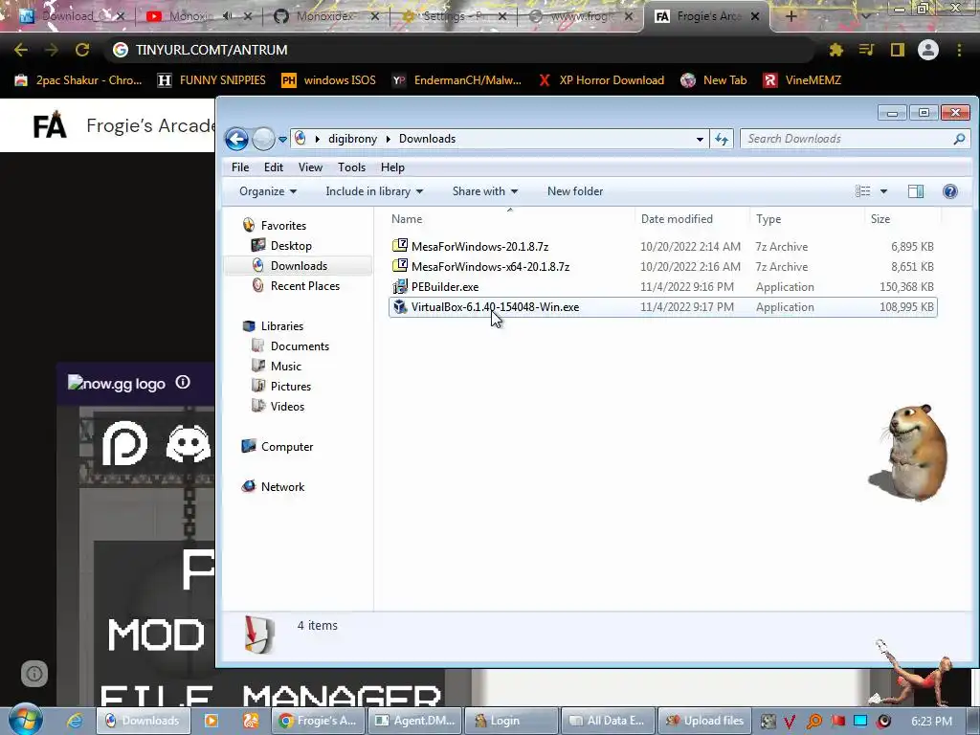This screenshot has height=735, width=980.
Task: Click the Patreon icon on the webpage
Action: coord(125,443)
